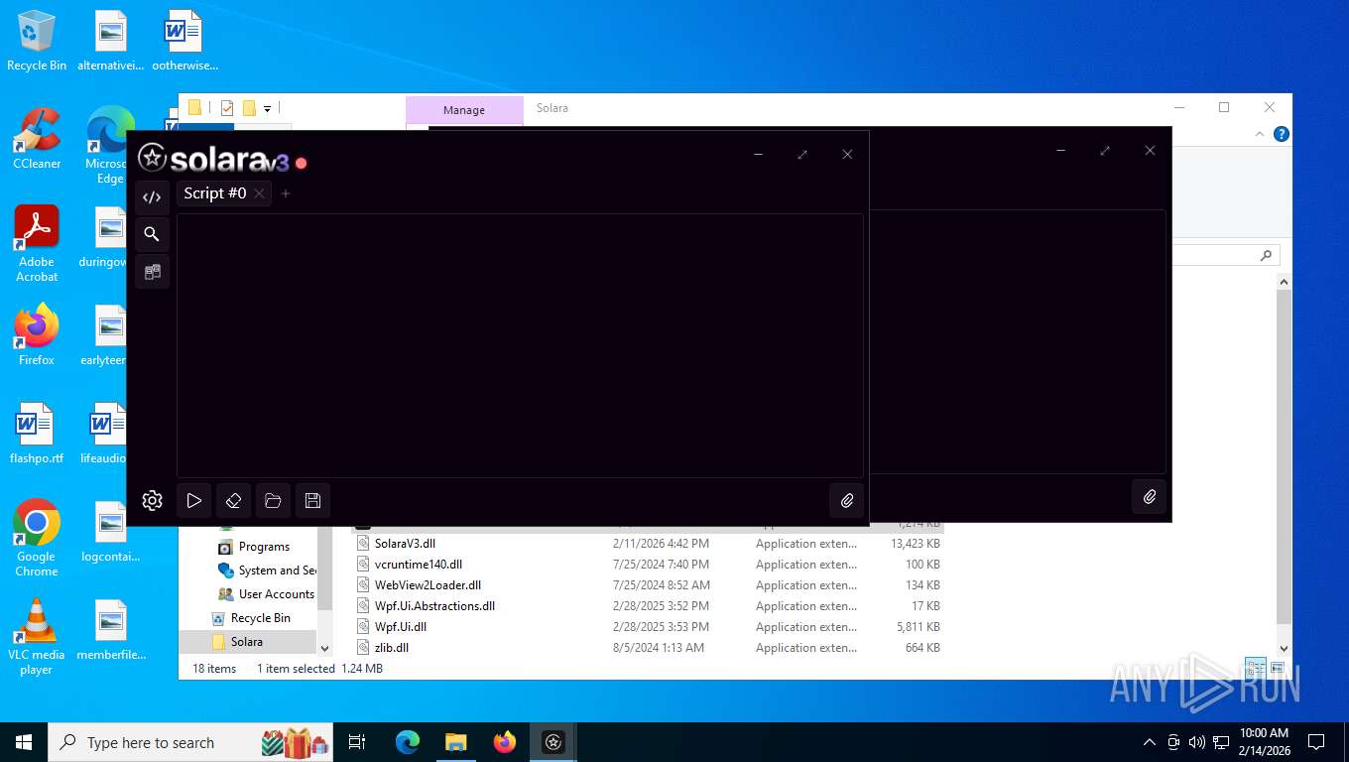Open File Explorer help question mark icon
The height and width of the screenshot is (762, 1349).
[1282, 134]
